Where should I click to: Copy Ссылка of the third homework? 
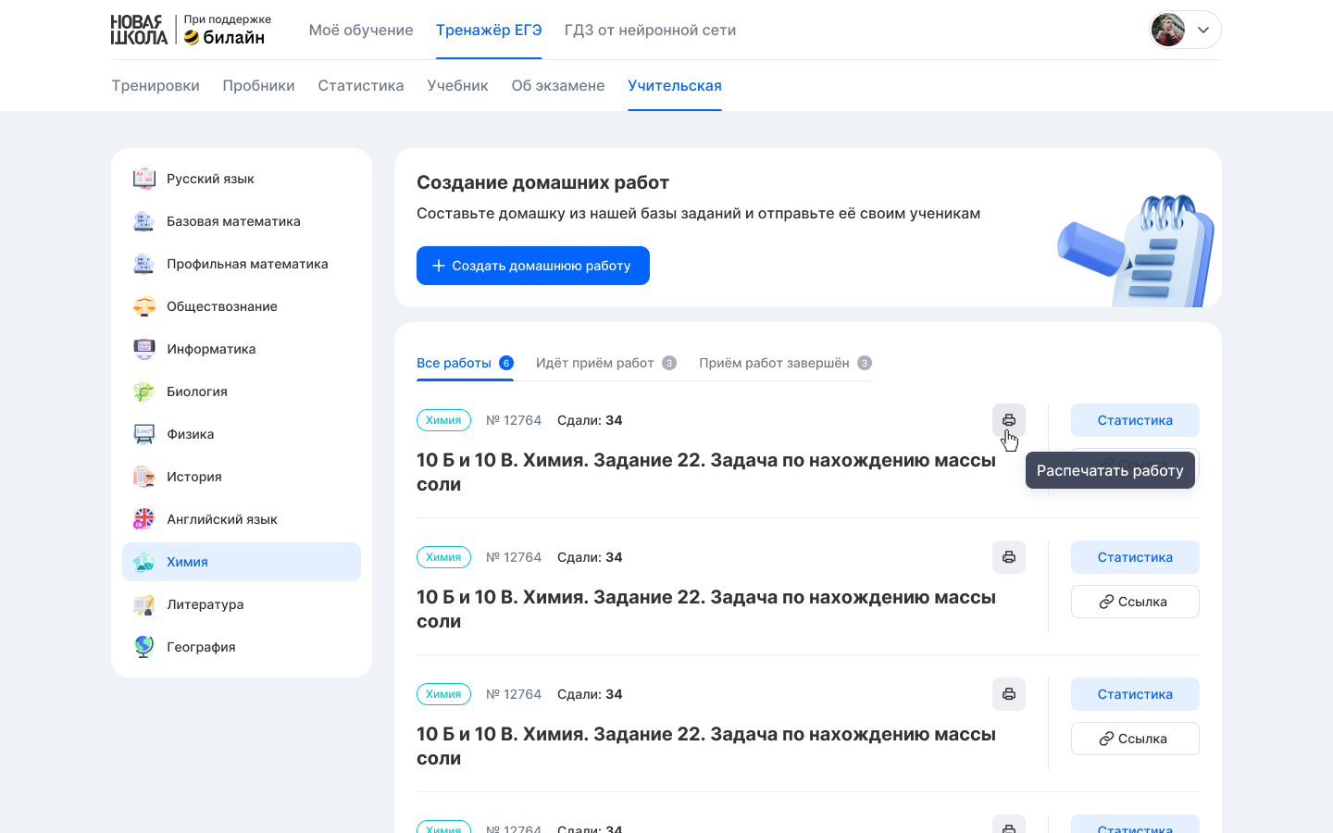[1135, 739]
